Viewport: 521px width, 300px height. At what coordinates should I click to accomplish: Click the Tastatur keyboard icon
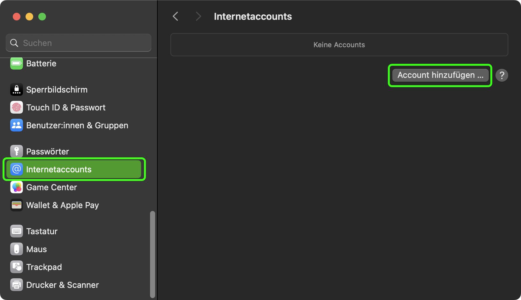(x=17, y=231)
